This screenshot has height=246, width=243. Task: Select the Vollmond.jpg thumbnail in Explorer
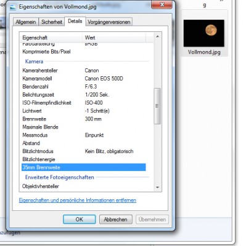coord(204,33)
